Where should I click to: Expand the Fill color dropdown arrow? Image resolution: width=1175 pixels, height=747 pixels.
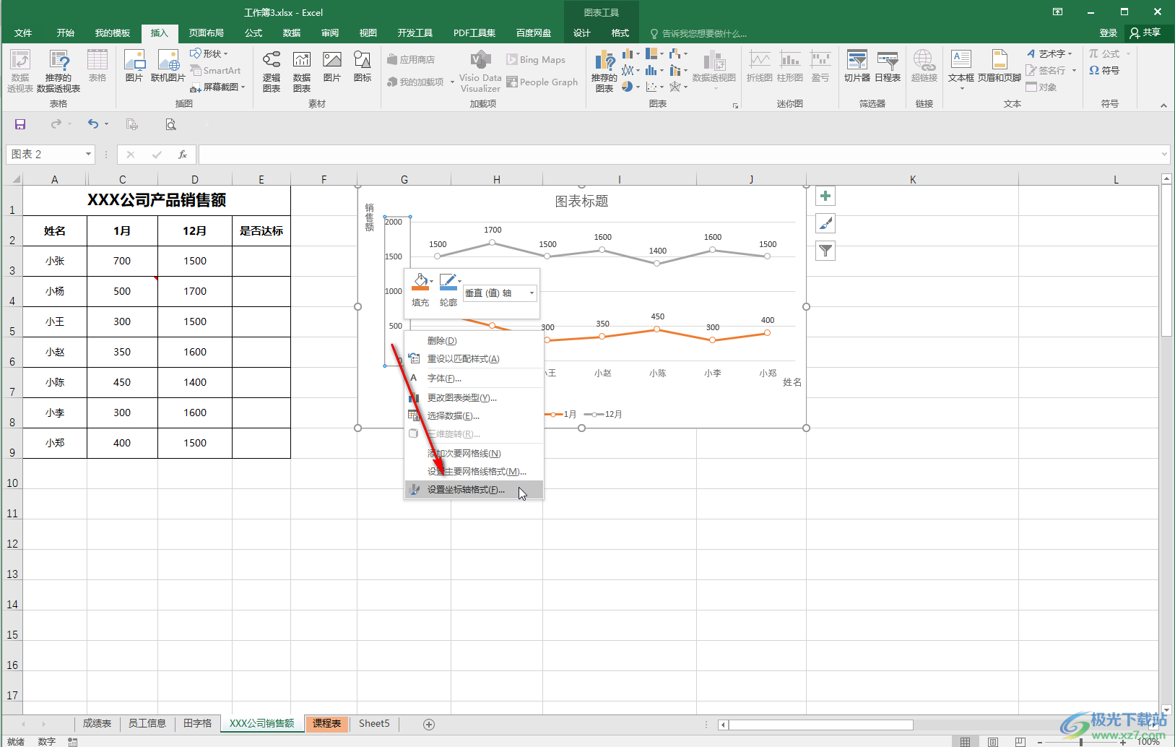pos(431,281)
